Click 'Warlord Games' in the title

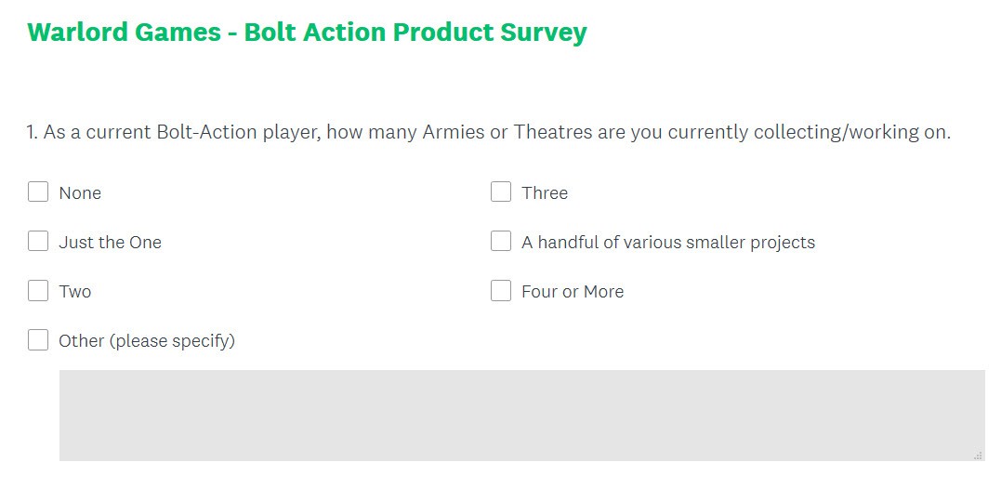coord(125,33)
